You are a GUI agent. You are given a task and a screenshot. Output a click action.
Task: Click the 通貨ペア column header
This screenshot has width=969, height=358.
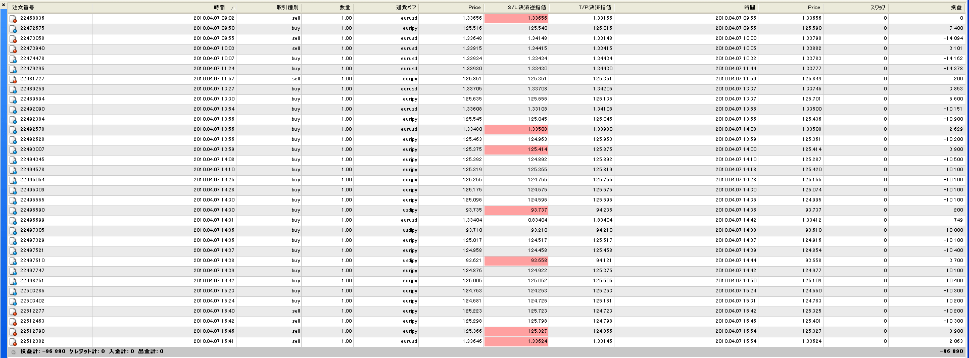[406, 8]
